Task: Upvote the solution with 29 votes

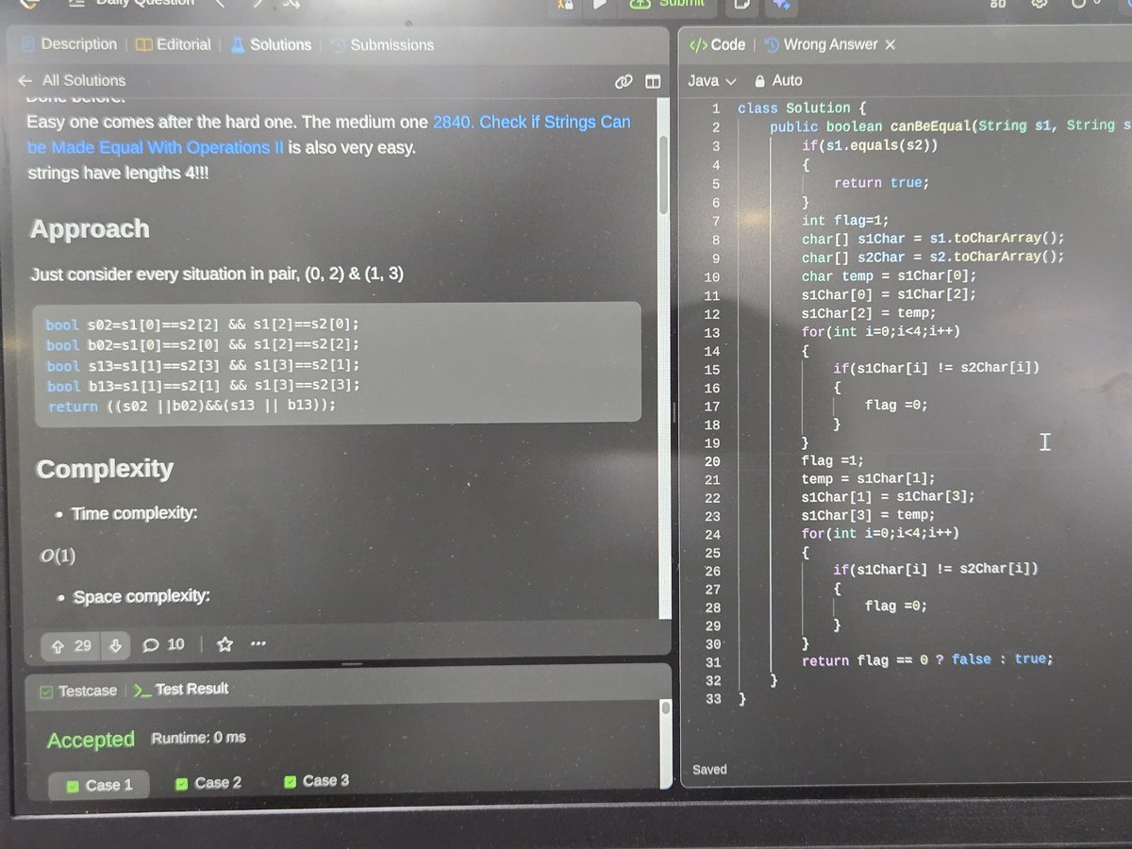Action: [73, 645]
